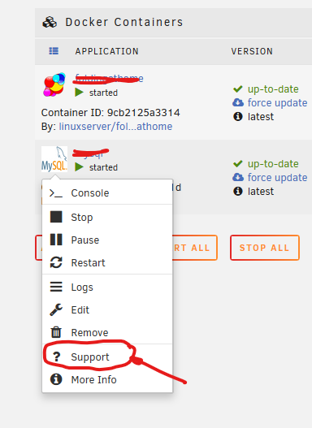Click the STOP ALL button
Screen dimensions: 312x428
(x=265, y=248)
